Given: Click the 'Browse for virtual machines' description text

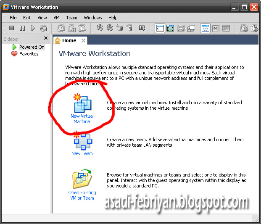Looking at the screenshot, I should point(177,180).
